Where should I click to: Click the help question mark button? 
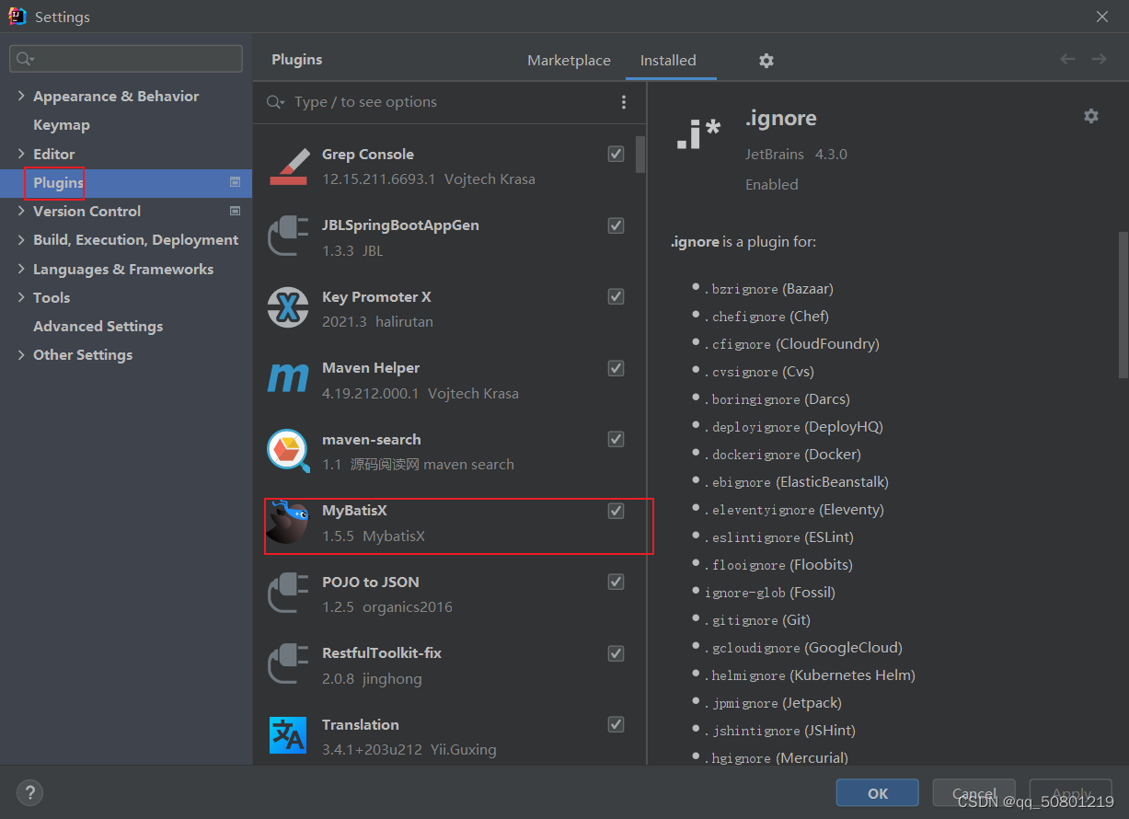29,791
